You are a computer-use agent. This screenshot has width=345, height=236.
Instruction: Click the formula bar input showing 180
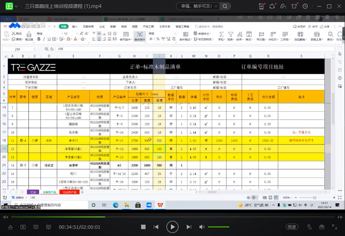click(195, 49)
